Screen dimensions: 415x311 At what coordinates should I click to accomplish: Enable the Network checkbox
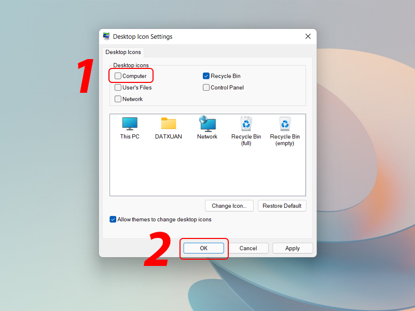point(118,99)
